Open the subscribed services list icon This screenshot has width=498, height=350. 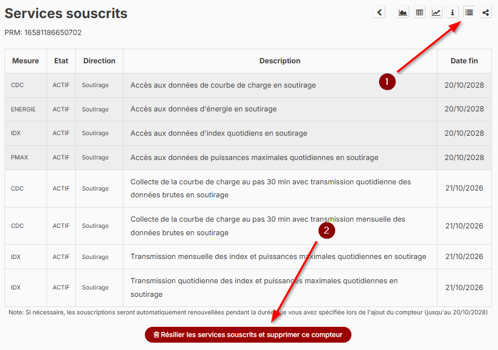point(469,12)
